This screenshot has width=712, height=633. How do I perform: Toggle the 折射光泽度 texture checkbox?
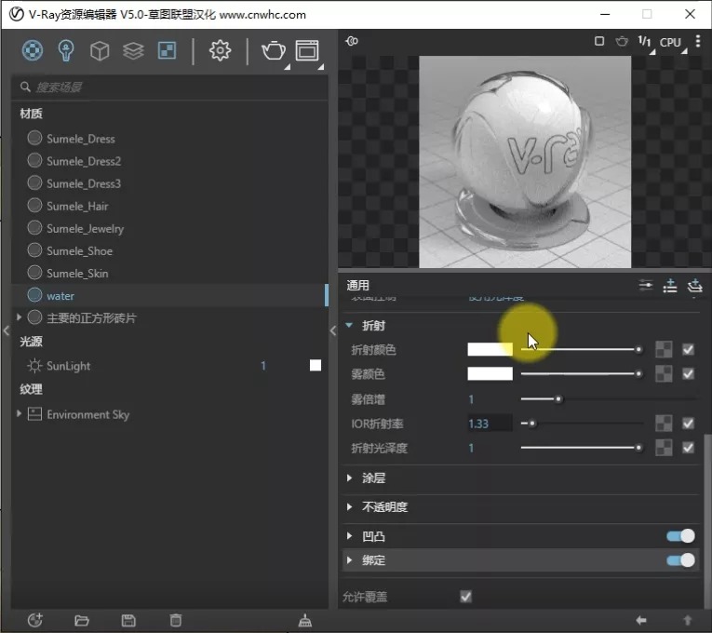689,448
